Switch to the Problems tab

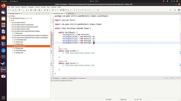click(55, 78)
